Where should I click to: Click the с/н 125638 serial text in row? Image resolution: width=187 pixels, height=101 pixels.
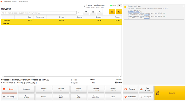point(6,23)
